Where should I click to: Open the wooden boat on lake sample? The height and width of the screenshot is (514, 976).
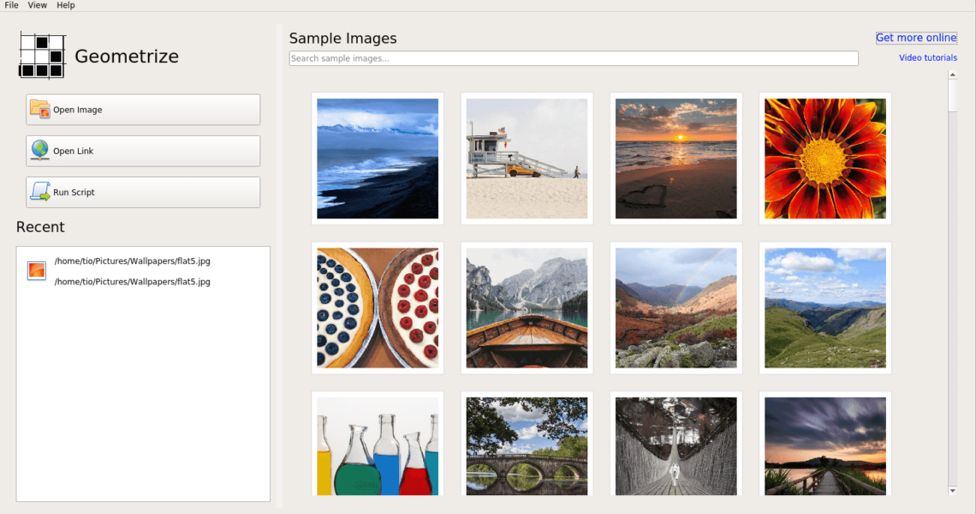pyautogui.click(x=527, y=308)
